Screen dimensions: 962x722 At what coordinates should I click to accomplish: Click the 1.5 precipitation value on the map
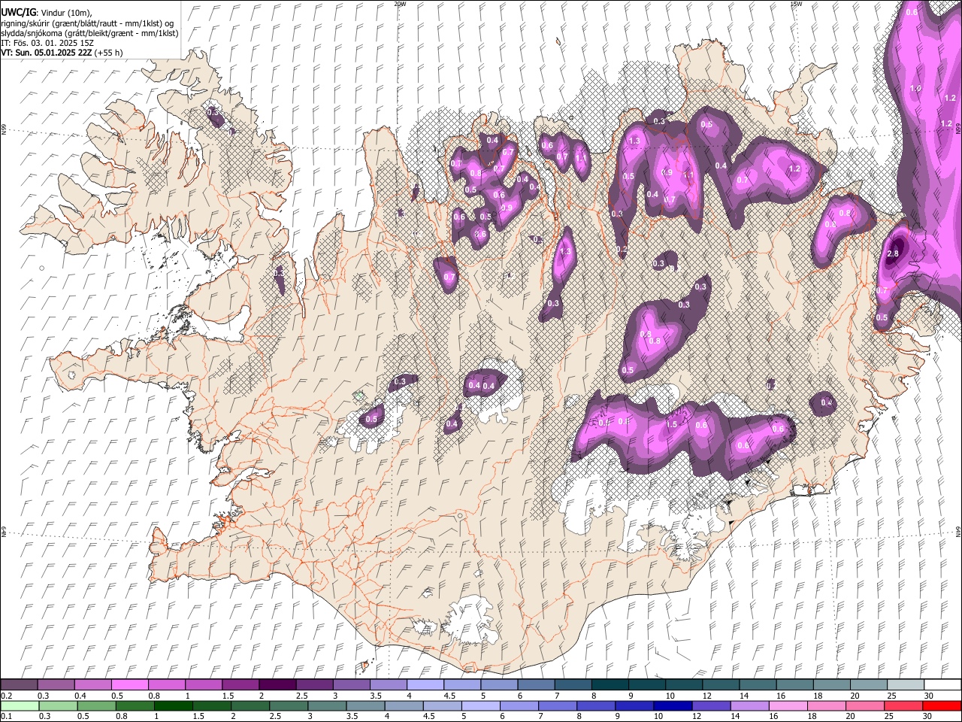(x=672, y=424)
